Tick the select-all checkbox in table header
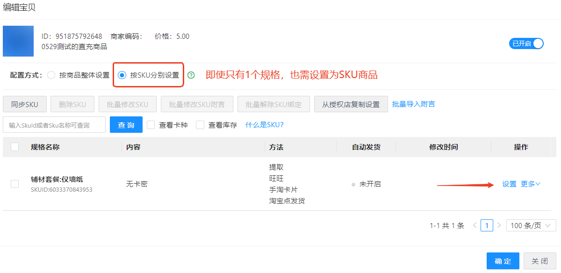 point(14,147)
